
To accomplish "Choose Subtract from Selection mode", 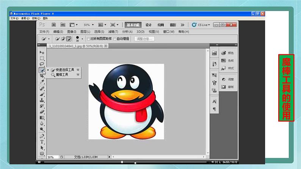I will click(69, 39).
